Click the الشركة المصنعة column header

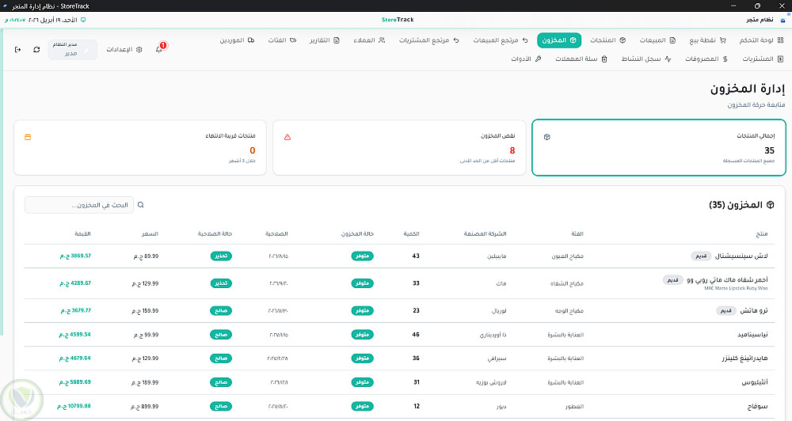(x=485, y=233)
